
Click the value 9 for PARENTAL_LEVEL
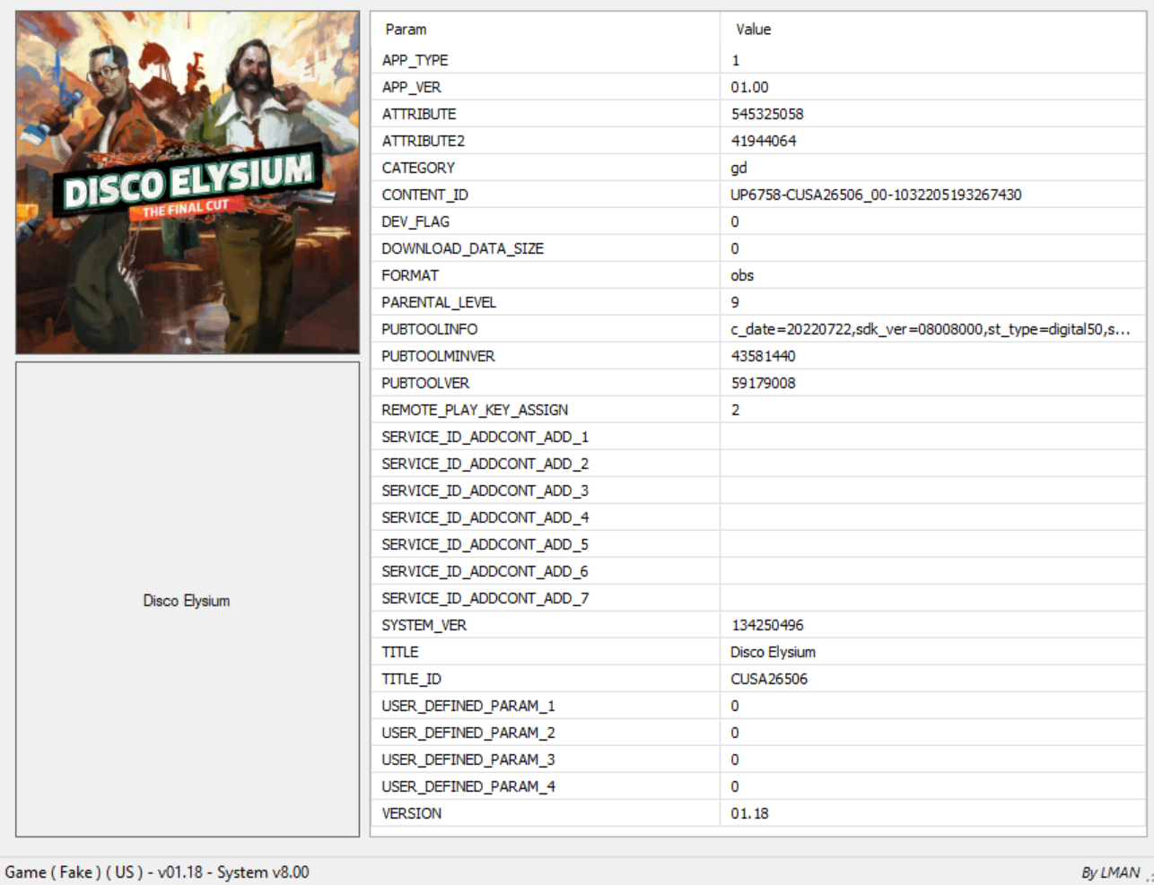coord(735,302)
